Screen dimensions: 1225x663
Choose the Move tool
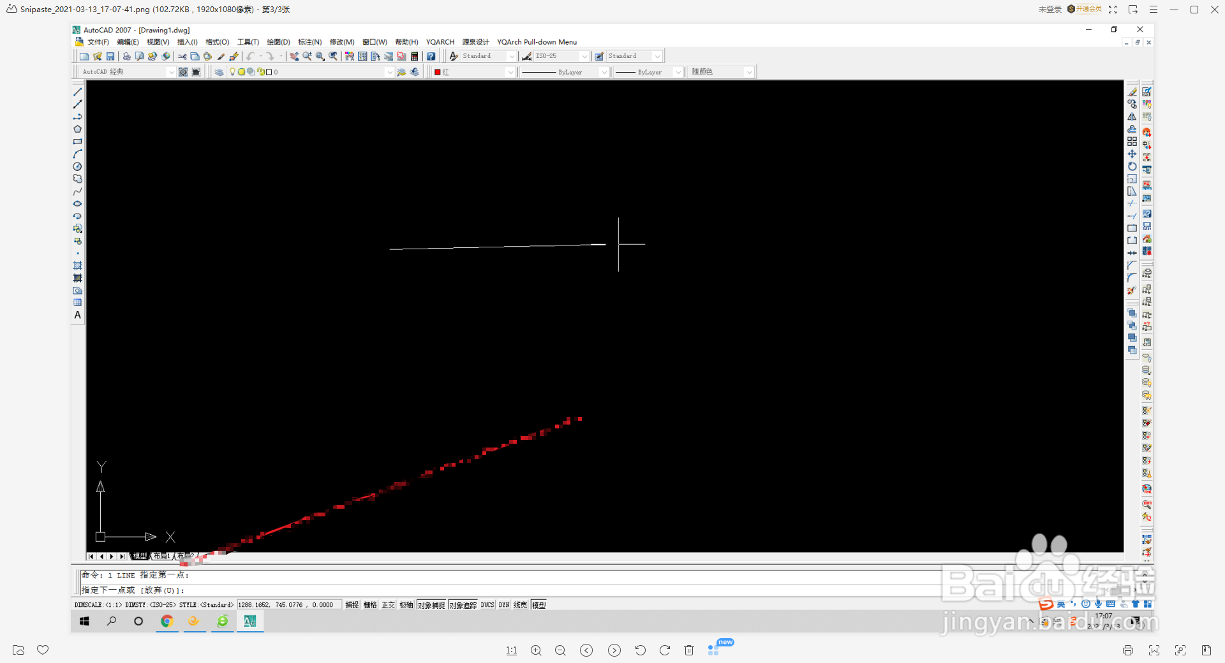click(1132, 154)
